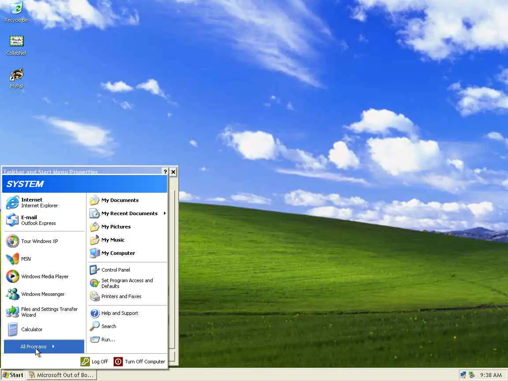Open My Music folder icon
This screenshot has height=381, width=508.
click(x=94, y=240)
